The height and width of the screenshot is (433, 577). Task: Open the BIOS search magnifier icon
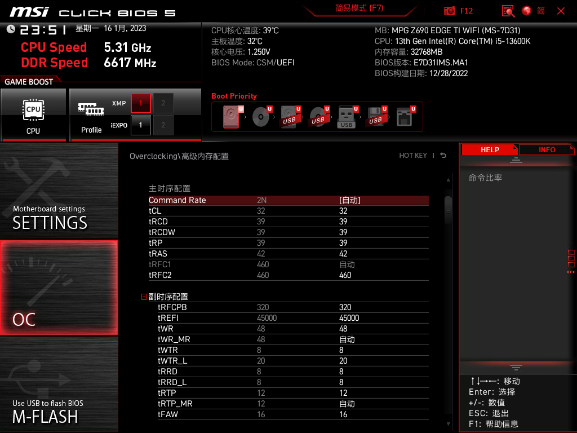point(508,11)
